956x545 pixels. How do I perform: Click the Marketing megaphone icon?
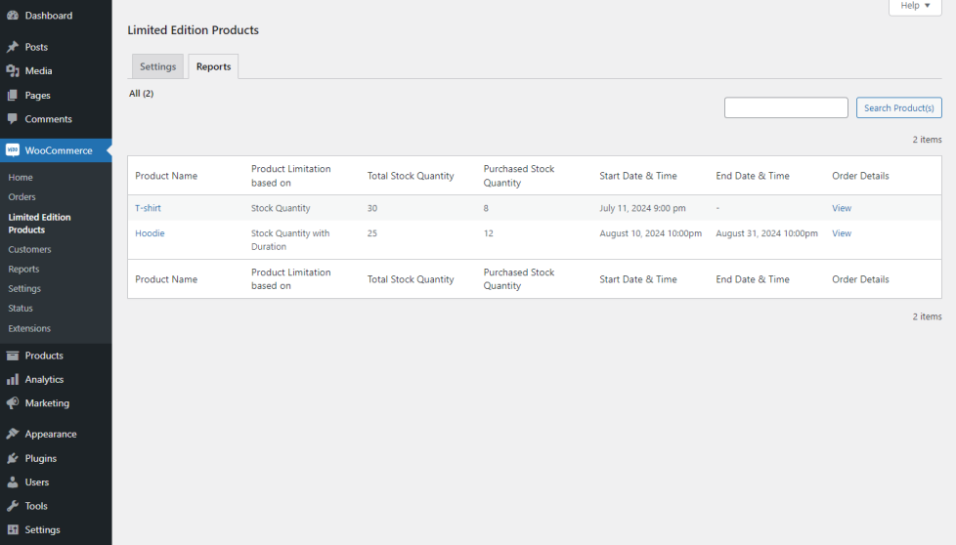pyautogui.click(x=13, y=403)
